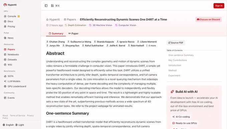The height and width of the screenshot is (129, 227).
Task: Jump to Experiment in contents
Action: pyautogui.click(x=174, y=75)
